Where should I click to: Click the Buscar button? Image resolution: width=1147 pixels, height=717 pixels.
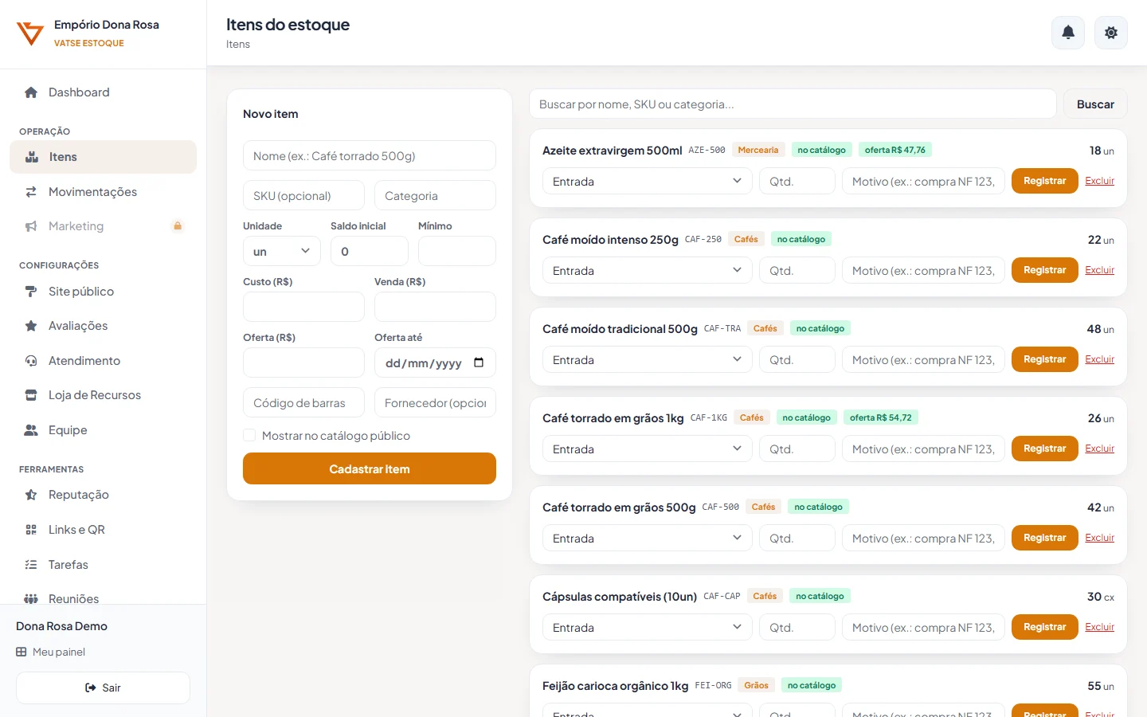[1095, 104]
